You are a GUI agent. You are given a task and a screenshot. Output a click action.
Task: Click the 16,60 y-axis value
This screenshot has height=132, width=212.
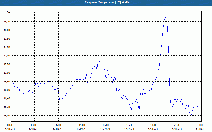point(7,90)
